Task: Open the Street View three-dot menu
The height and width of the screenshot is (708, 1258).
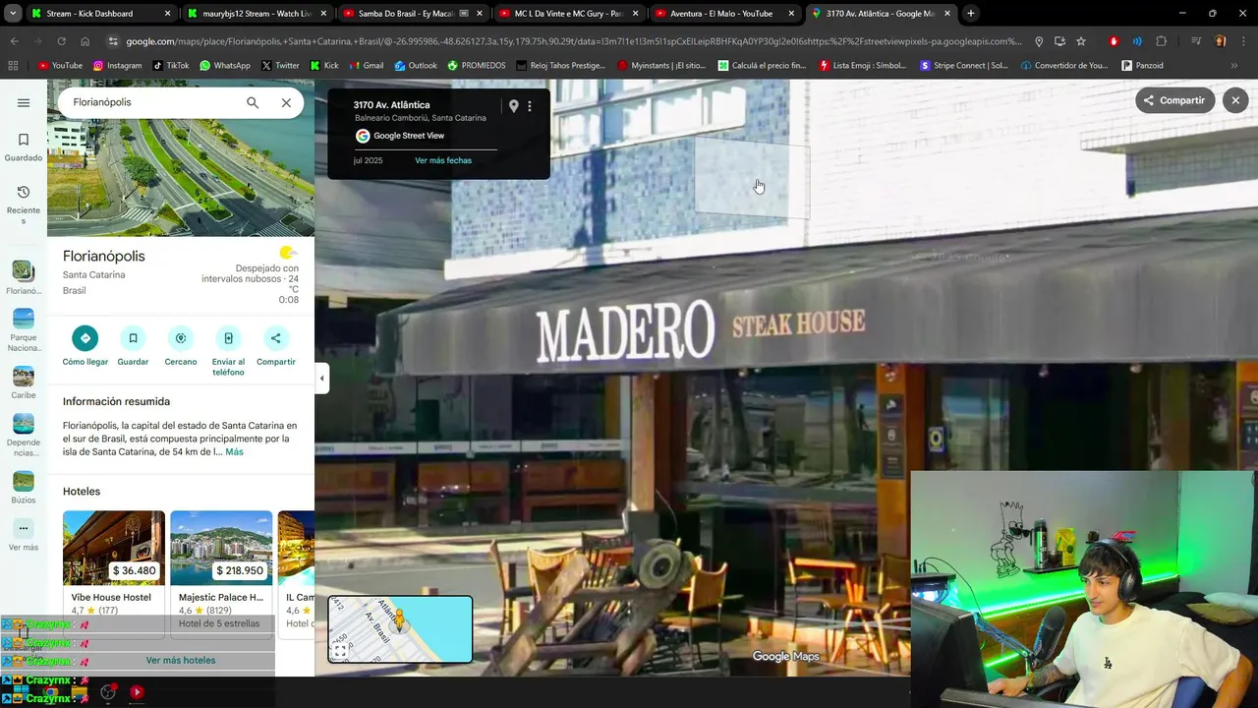Action: [x=530, y=106]
